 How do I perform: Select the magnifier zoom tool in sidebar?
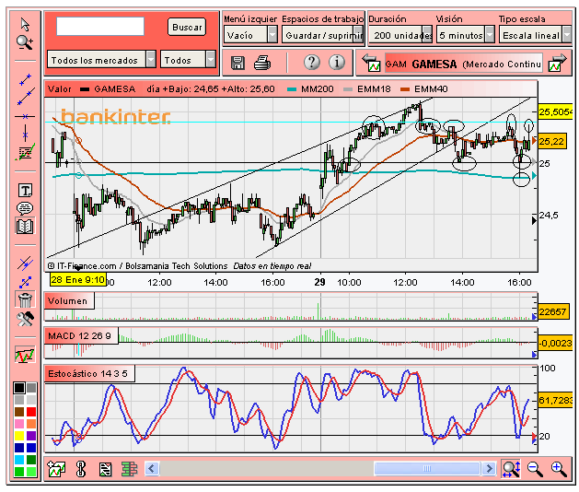(25, 42)
